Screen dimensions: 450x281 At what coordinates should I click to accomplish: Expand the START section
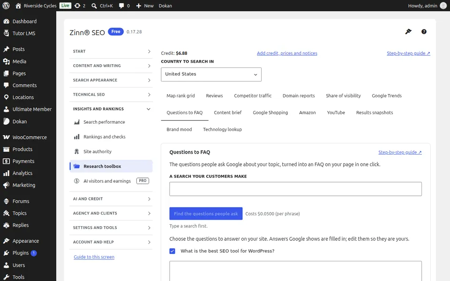pyautogui.click(x=111, y=52)
